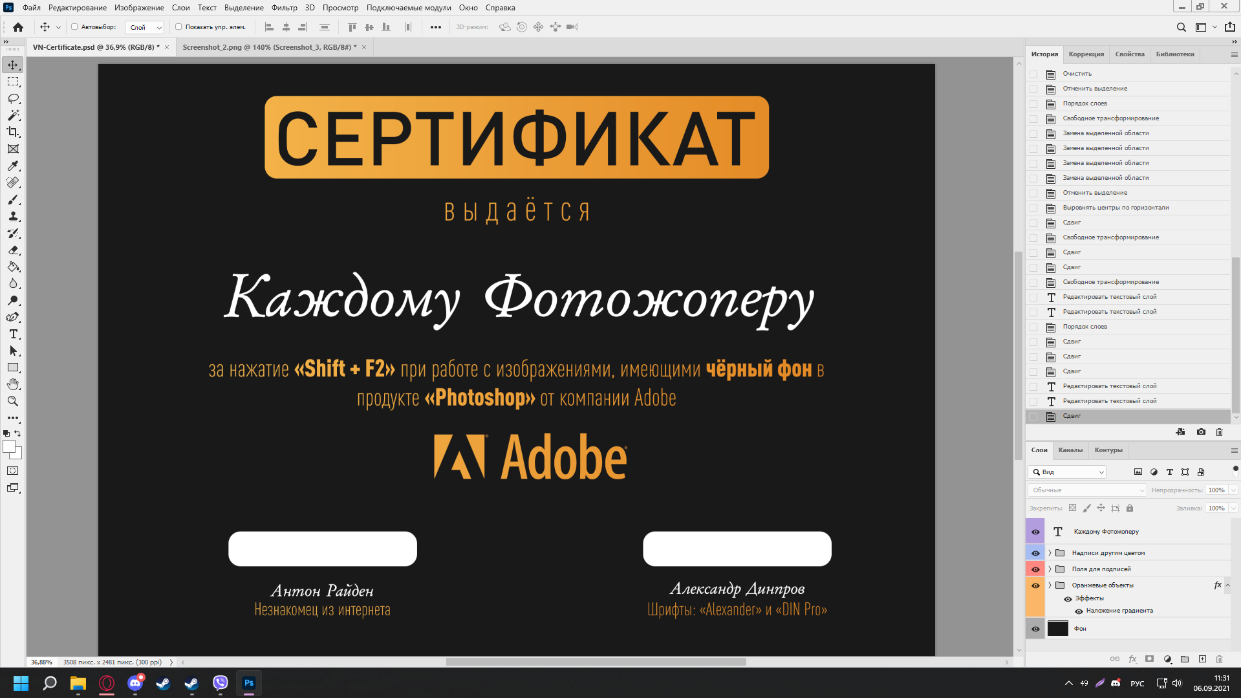
Task: Open the Слой auto-select dropdown
Action: (145, 27)
